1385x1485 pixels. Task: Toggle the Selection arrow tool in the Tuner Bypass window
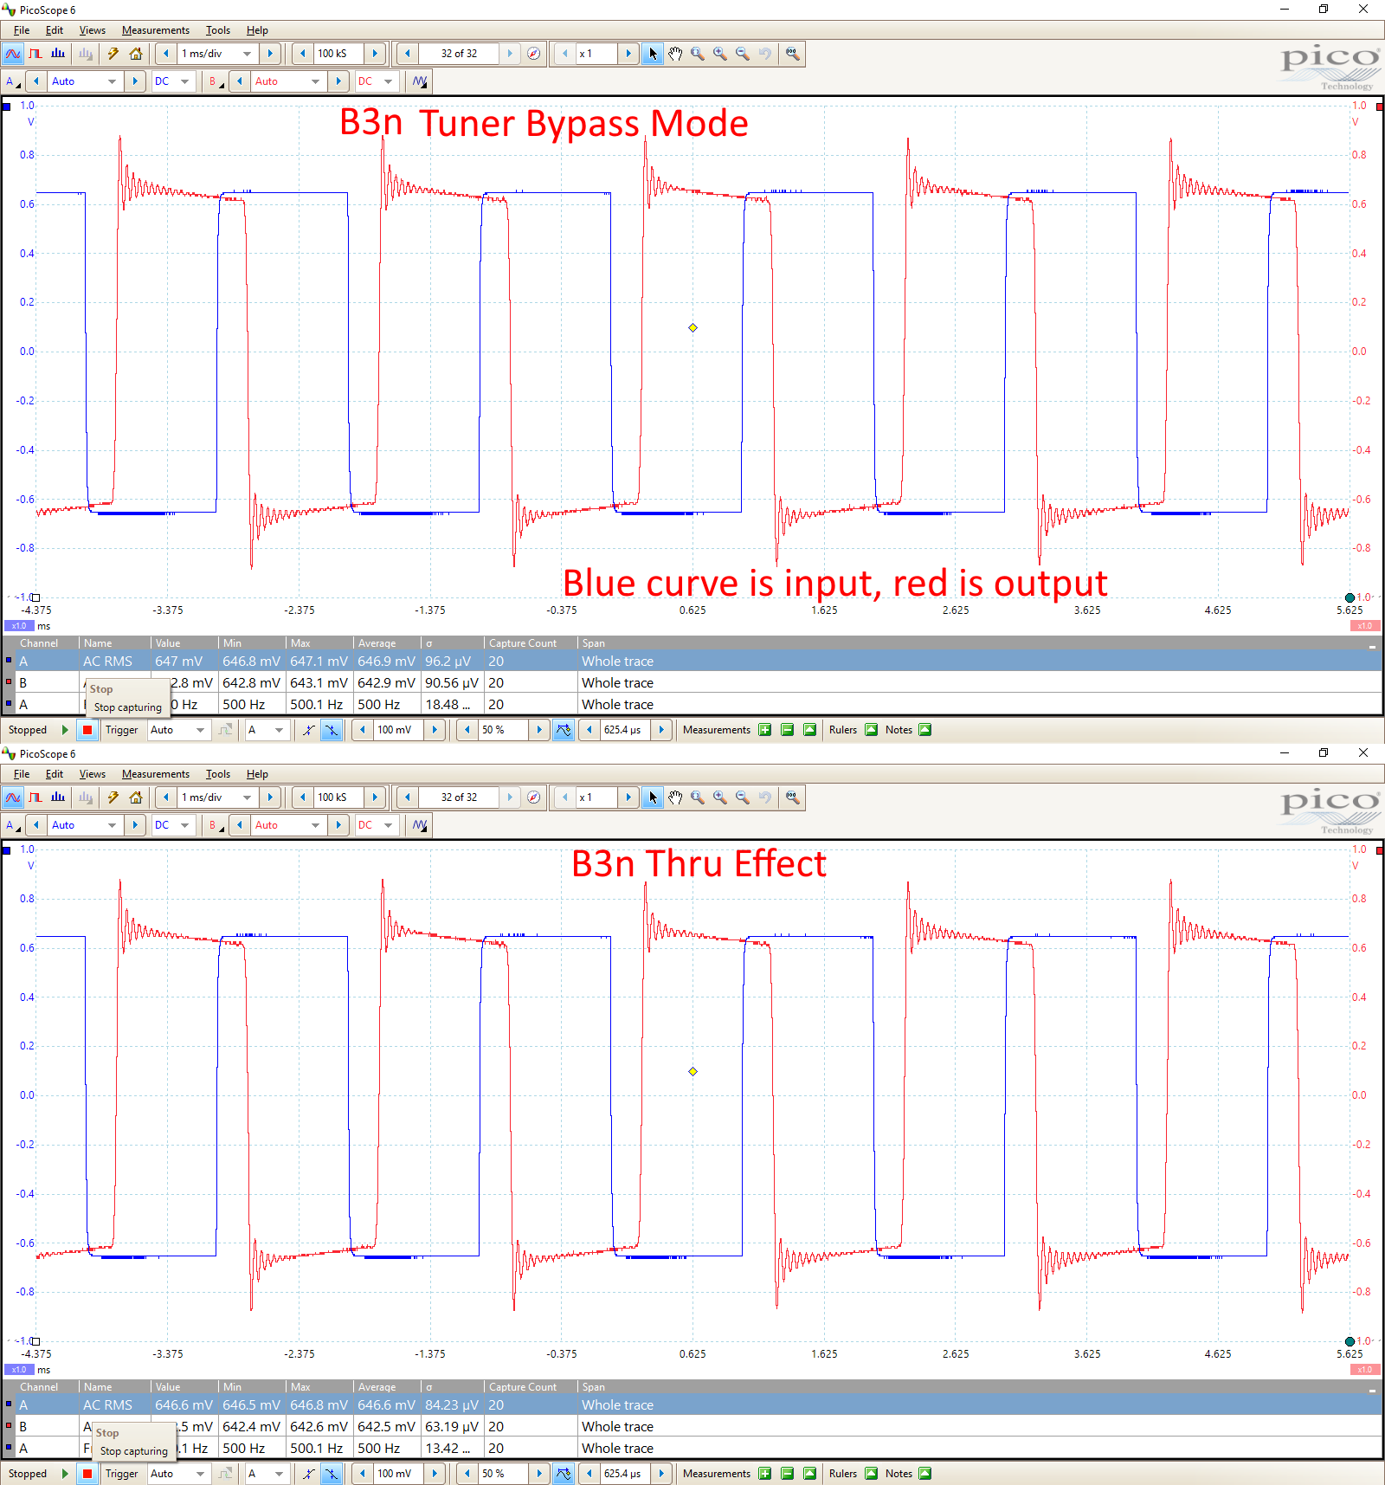(653, 54)
